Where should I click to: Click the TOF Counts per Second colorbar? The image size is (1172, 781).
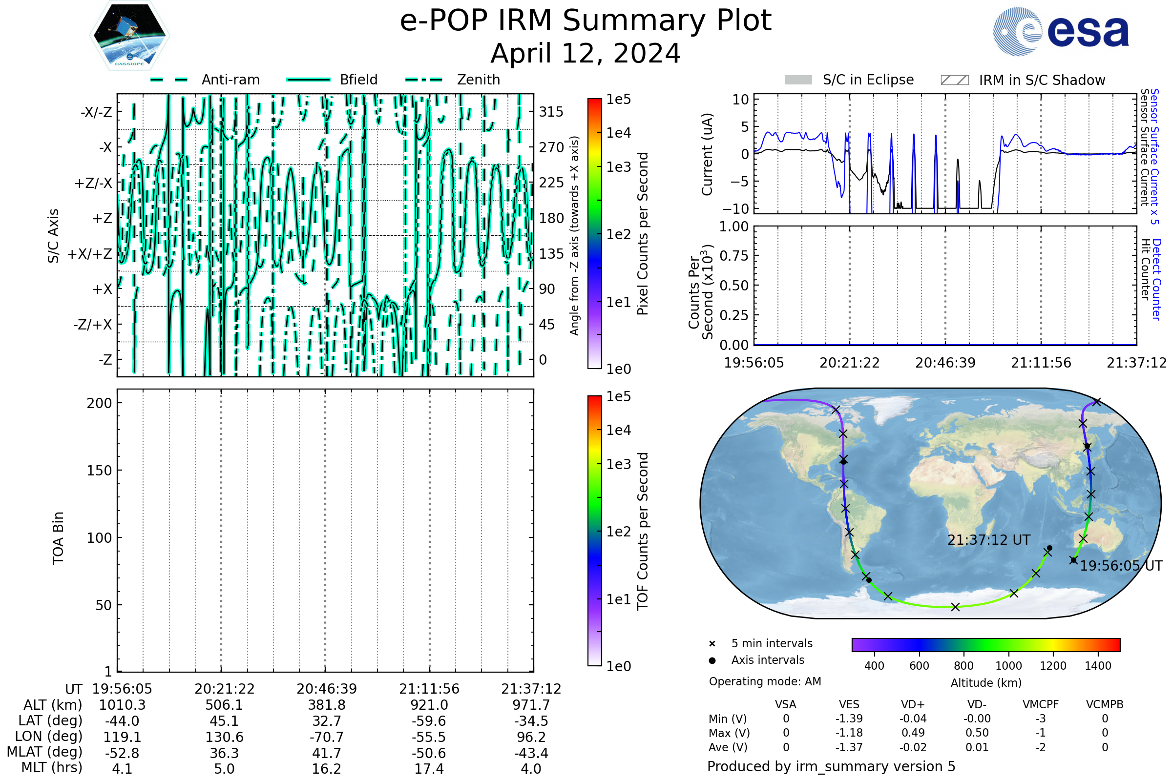594,531
